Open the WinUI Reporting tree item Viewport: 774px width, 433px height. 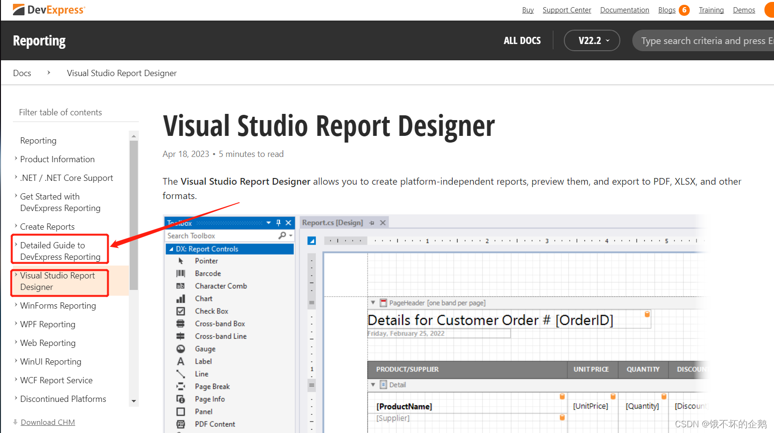coord(51,361)
